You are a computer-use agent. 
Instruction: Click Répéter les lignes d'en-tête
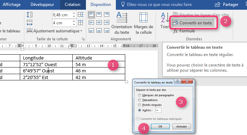click(201, 15)
